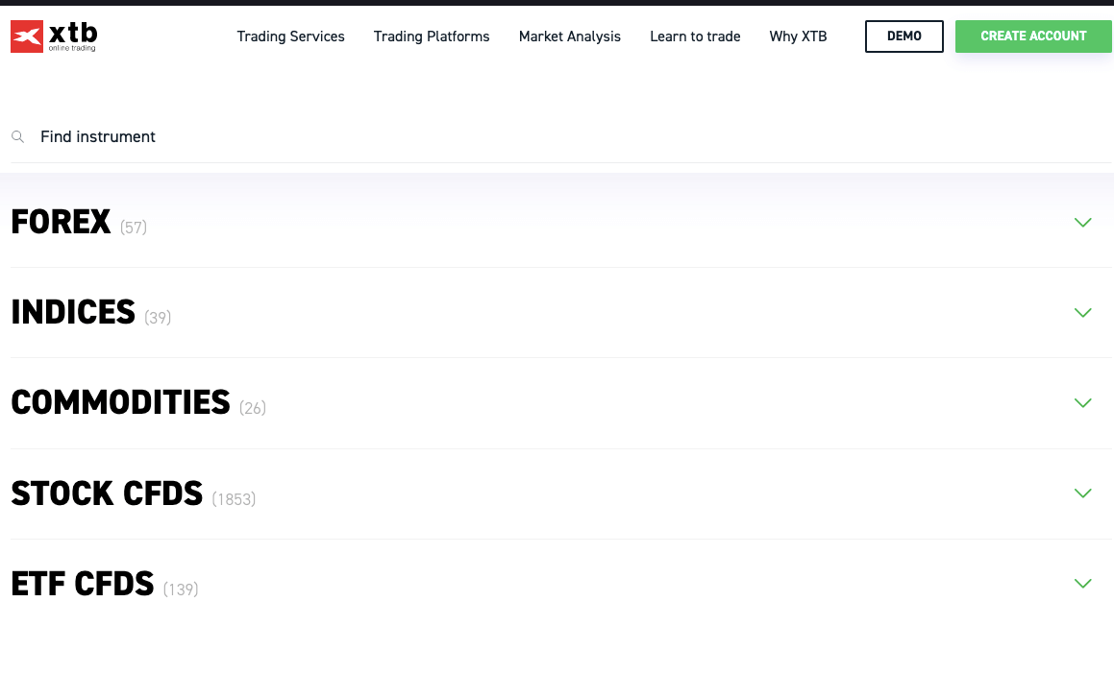Click the magnifier search icon

pyautogui.click(x=17, y=137)
